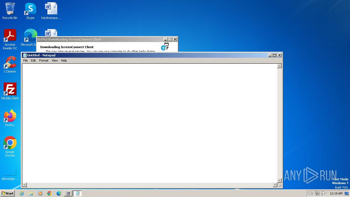Open the View menu in Notepad
The image size is (350, 197).
click(x=55, y=60)
